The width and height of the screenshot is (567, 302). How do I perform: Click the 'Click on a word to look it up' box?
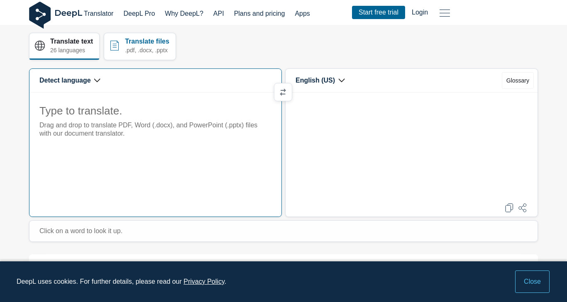283,231
